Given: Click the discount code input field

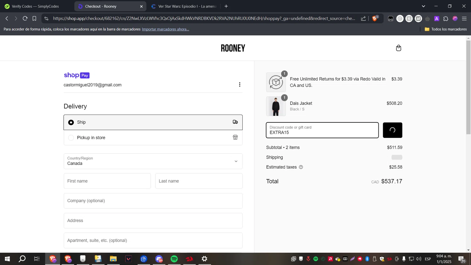Looking at the screenshot, I should pyautogui.click(x=322, y=130).
